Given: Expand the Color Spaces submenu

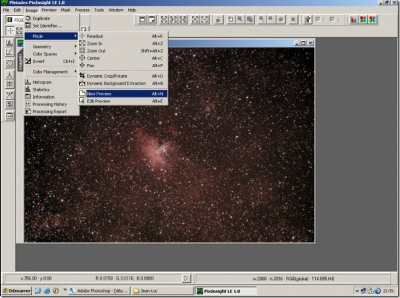Looking at the screenshot, I should tap(52, 54).
